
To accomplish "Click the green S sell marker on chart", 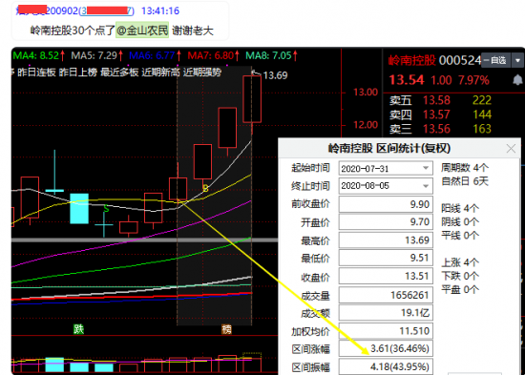I will pos(107,209).
